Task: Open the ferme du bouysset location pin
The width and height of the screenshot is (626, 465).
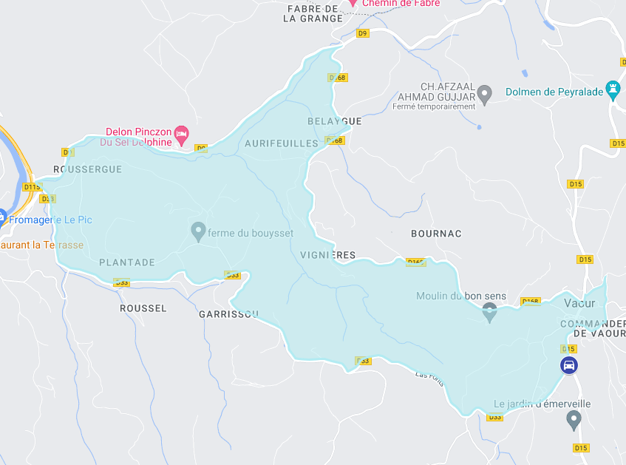Action: coord(198,231)
